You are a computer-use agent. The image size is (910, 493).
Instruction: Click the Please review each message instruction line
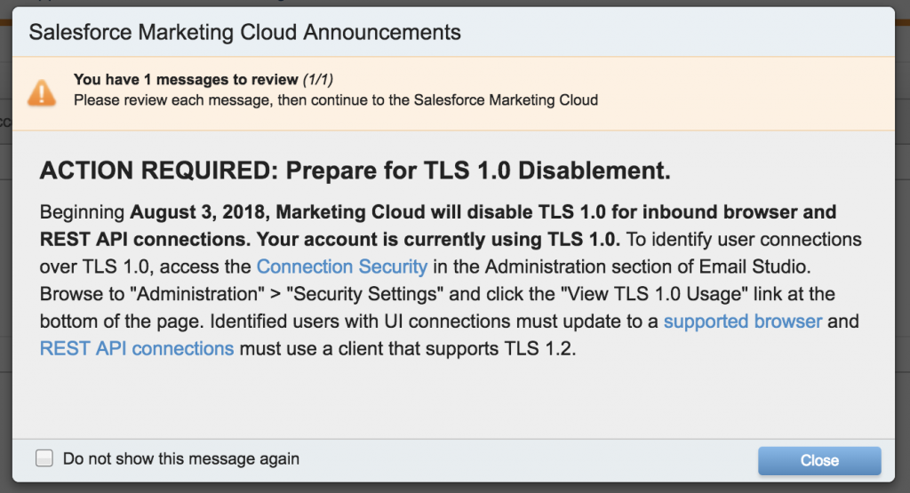pyautogui.click(x=336, y=100)
